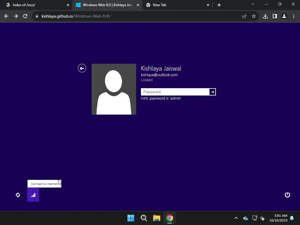Open the Chrome profile menu
300x225 pixels.
[284, 16]
